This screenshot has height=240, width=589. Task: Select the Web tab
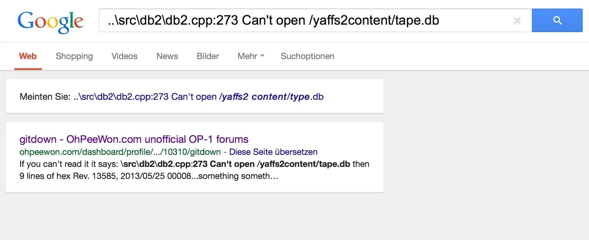28,56
